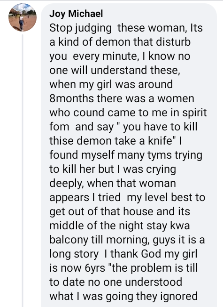Screen dimensions: 223x307
Task: Click the vertical reply thread line
Action: tap(23, 170)
